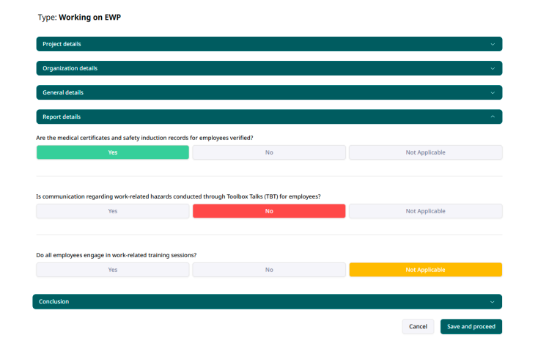
Task: Collapse Report details using up chevron
Action: tap(493, 117)
